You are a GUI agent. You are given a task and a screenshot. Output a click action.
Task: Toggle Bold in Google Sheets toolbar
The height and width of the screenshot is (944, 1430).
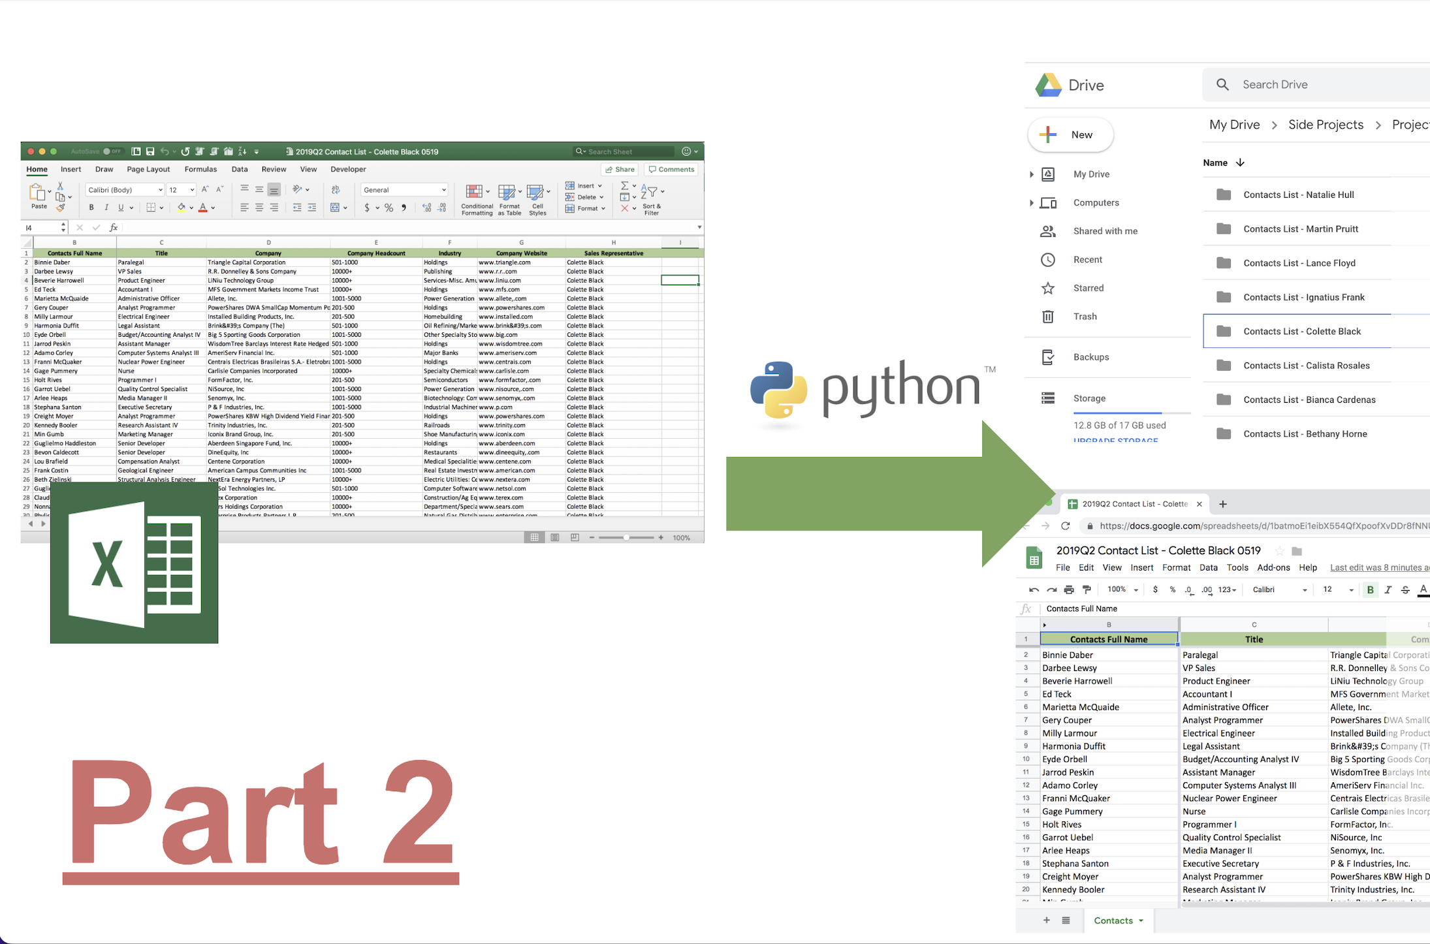click(x=1370, y=590)
